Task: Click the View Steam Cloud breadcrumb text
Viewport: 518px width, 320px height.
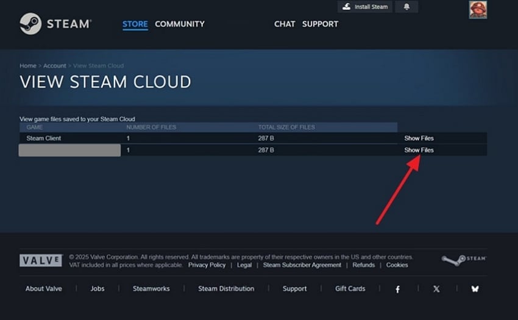Action: (99, 66)
